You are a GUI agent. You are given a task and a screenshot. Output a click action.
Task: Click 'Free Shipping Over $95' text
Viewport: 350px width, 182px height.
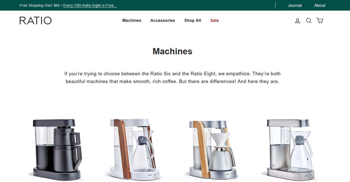point(40,6)
